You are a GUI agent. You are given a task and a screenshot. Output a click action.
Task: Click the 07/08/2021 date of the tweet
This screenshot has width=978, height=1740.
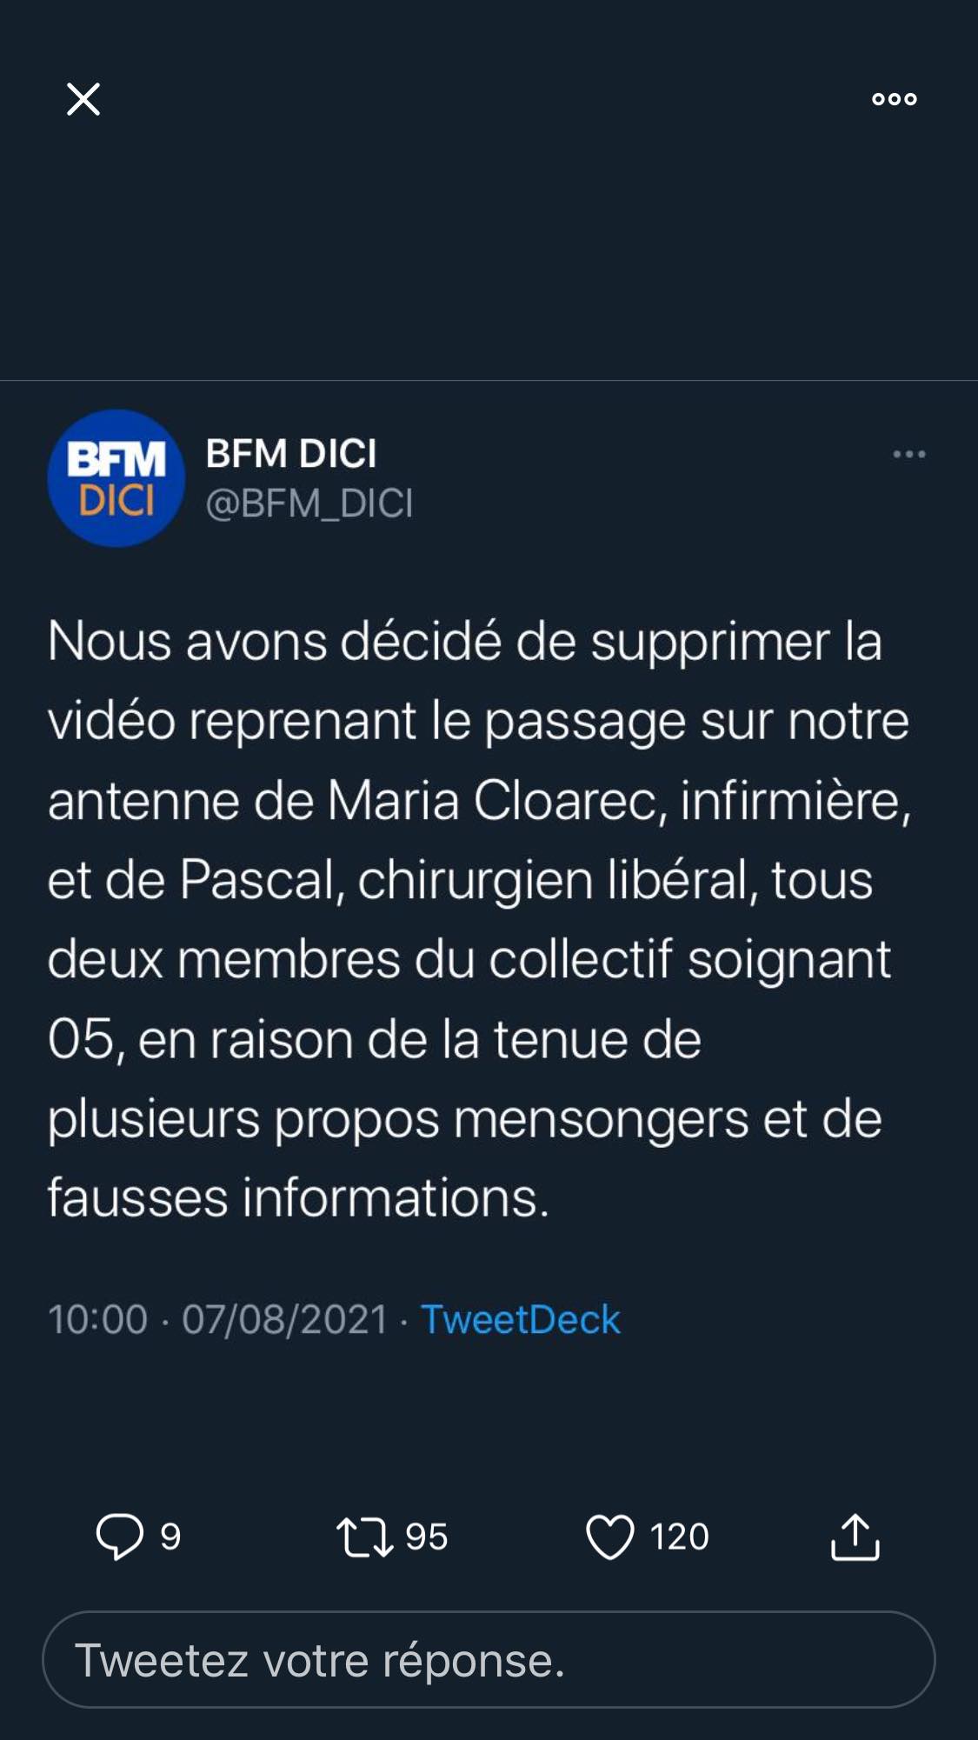(x=285, y=1319)
